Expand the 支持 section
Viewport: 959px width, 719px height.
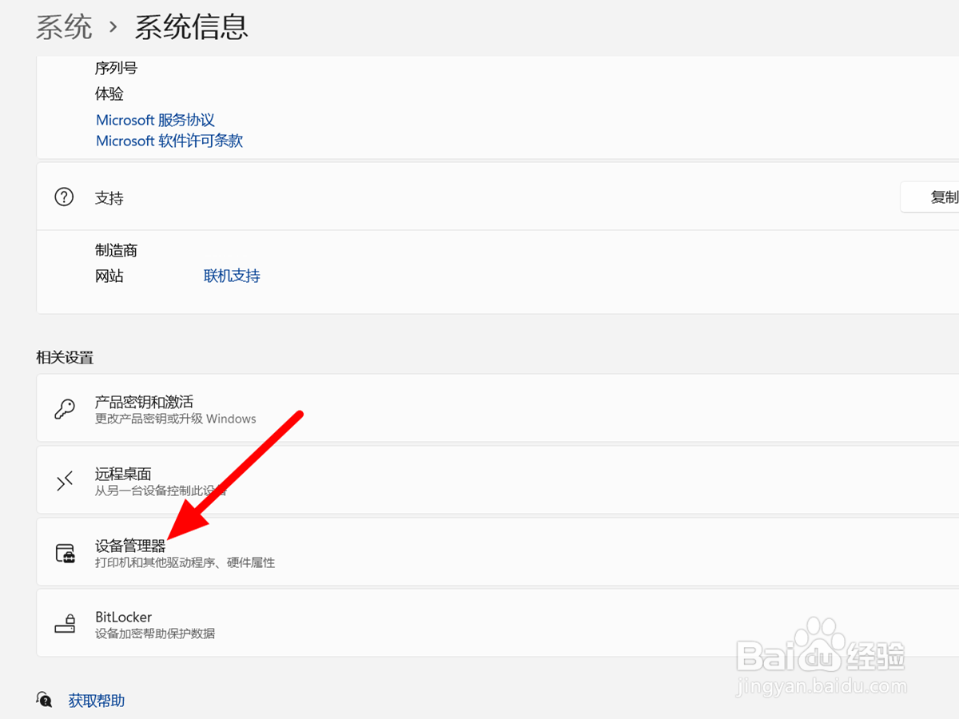pyautogui.click(x=479, y=197)
